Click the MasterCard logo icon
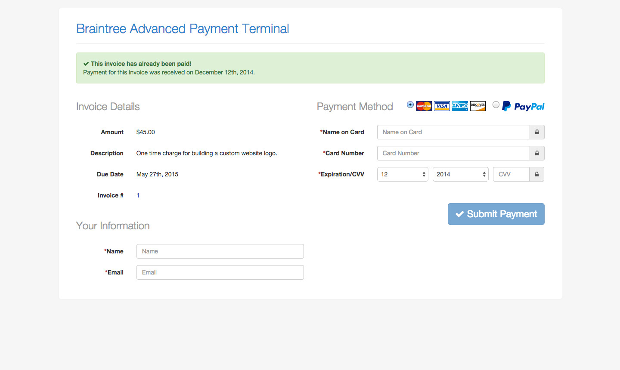The height and width of the screenshot is (370, 620). tap(424, 106)
